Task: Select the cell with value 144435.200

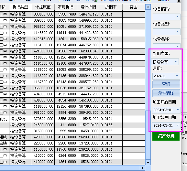Action: point(89,94)
